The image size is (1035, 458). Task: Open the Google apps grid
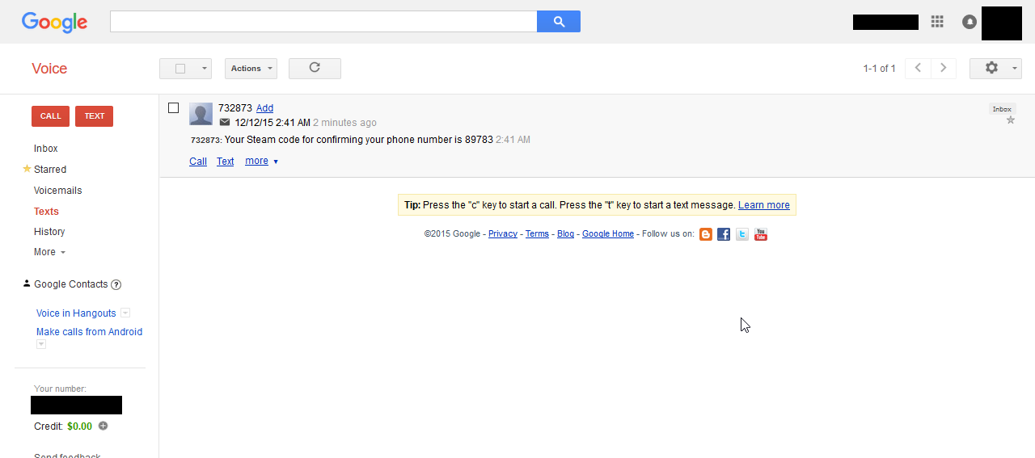(937, 22)
